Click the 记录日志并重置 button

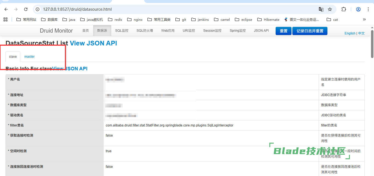(x=310, y=31)
